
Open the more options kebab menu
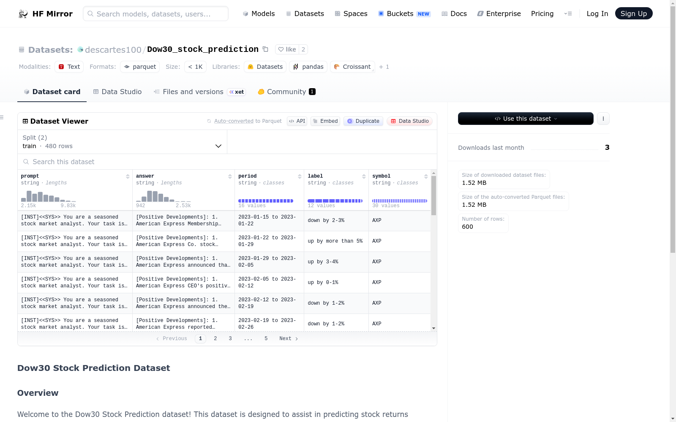603,119
